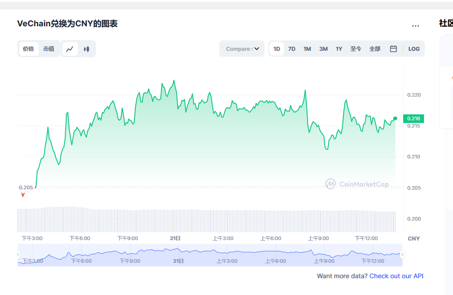Switch to line chart view icon
Viewport: 453px width, 295px height.
(70, 49)
